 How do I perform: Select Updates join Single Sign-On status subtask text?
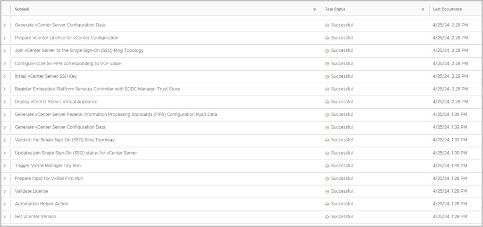(x=76, y=153)
